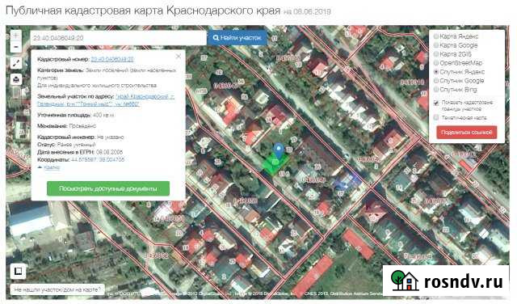Screen dimensions: 517x304
Task: Print the map using printer icon
Action: tap(16, 79)
